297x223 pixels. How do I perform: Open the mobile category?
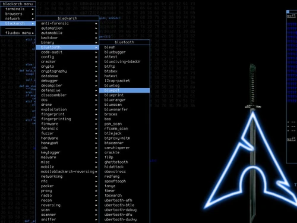coord(67,167)
